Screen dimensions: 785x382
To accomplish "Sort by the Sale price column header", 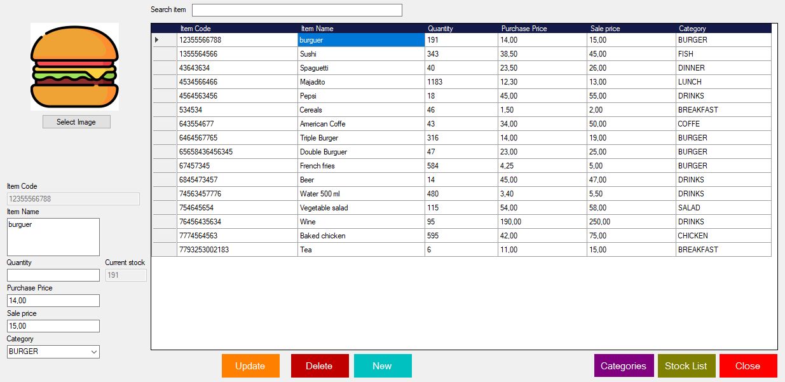I will click(x=632, y=29).
